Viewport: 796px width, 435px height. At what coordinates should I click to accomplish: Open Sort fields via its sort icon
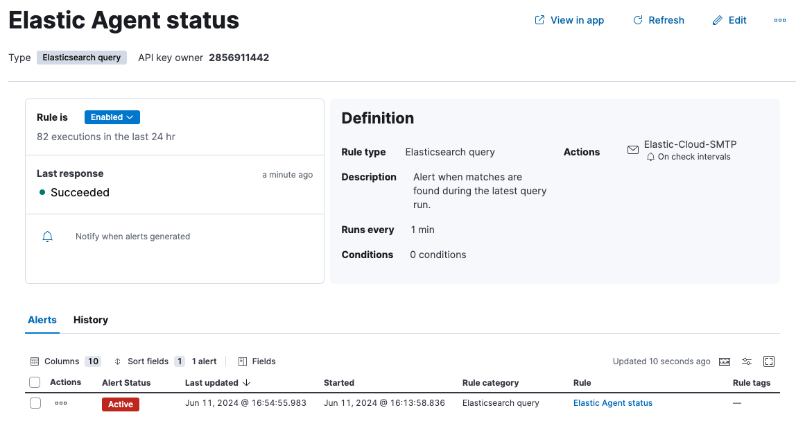click(x=119, y=361)
